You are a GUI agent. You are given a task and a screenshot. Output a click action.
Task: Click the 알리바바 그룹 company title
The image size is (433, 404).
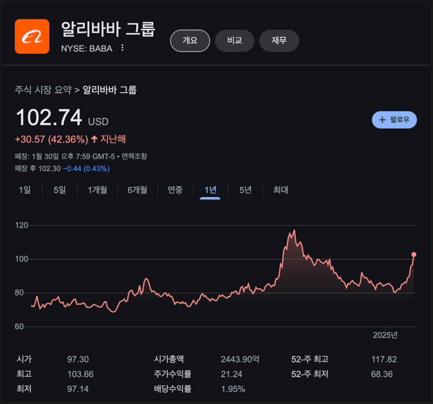(108, 29)
